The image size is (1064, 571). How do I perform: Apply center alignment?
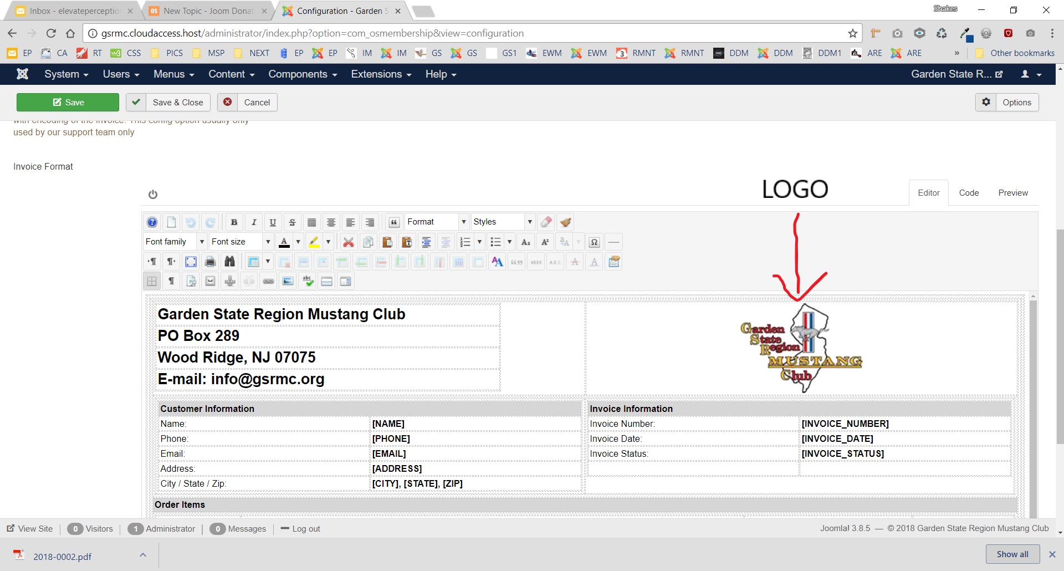click(331, 222)
